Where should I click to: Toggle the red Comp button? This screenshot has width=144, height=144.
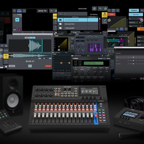tap(111, 14)
